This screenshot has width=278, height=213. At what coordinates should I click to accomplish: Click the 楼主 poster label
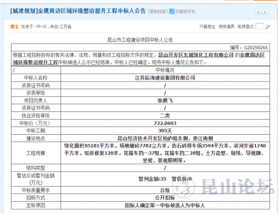pos(14,26)
